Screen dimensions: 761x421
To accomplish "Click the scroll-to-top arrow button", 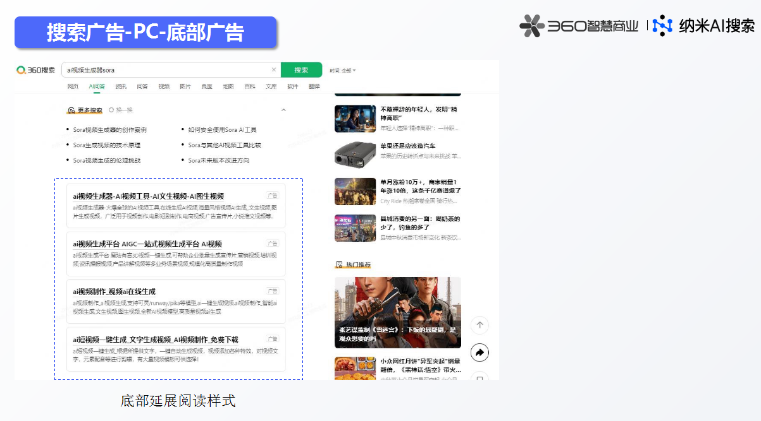I will point(479,325).
